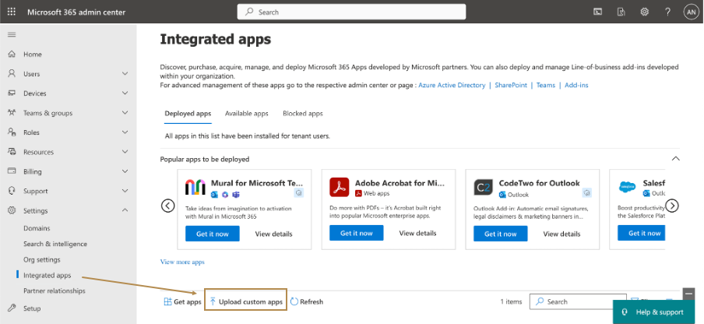Collapse the Settings navigation section
The image size is (704, 324).
coord(125,210)
